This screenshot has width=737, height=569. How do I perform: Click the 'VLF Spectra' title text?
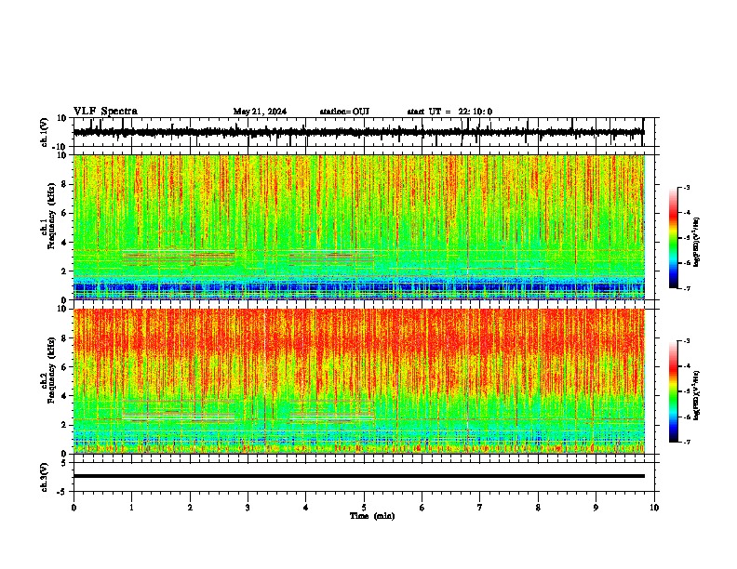[x=105, y=112]
